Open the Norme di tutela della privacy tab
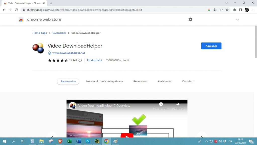Viewport: 257px width, 145px height. click(104, 82)
